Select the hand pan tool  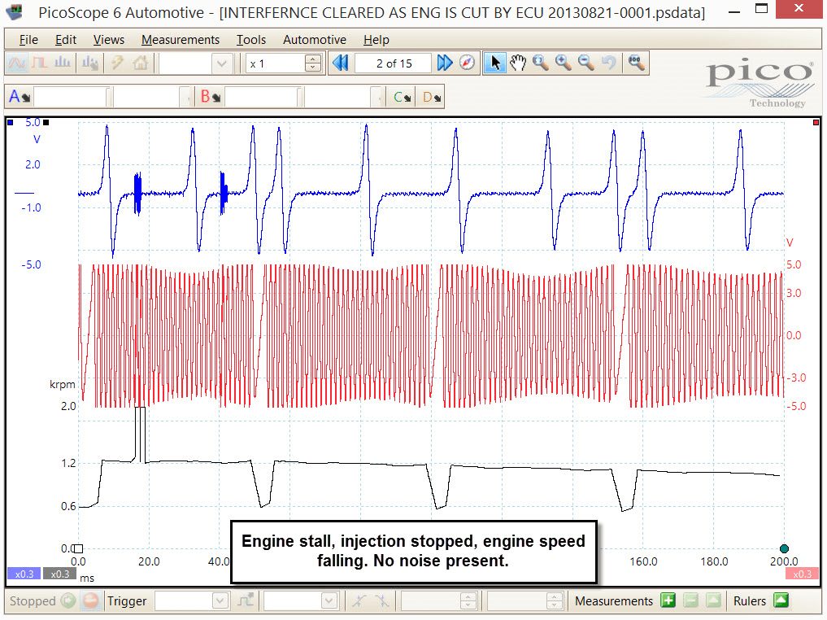coord(517,63)
